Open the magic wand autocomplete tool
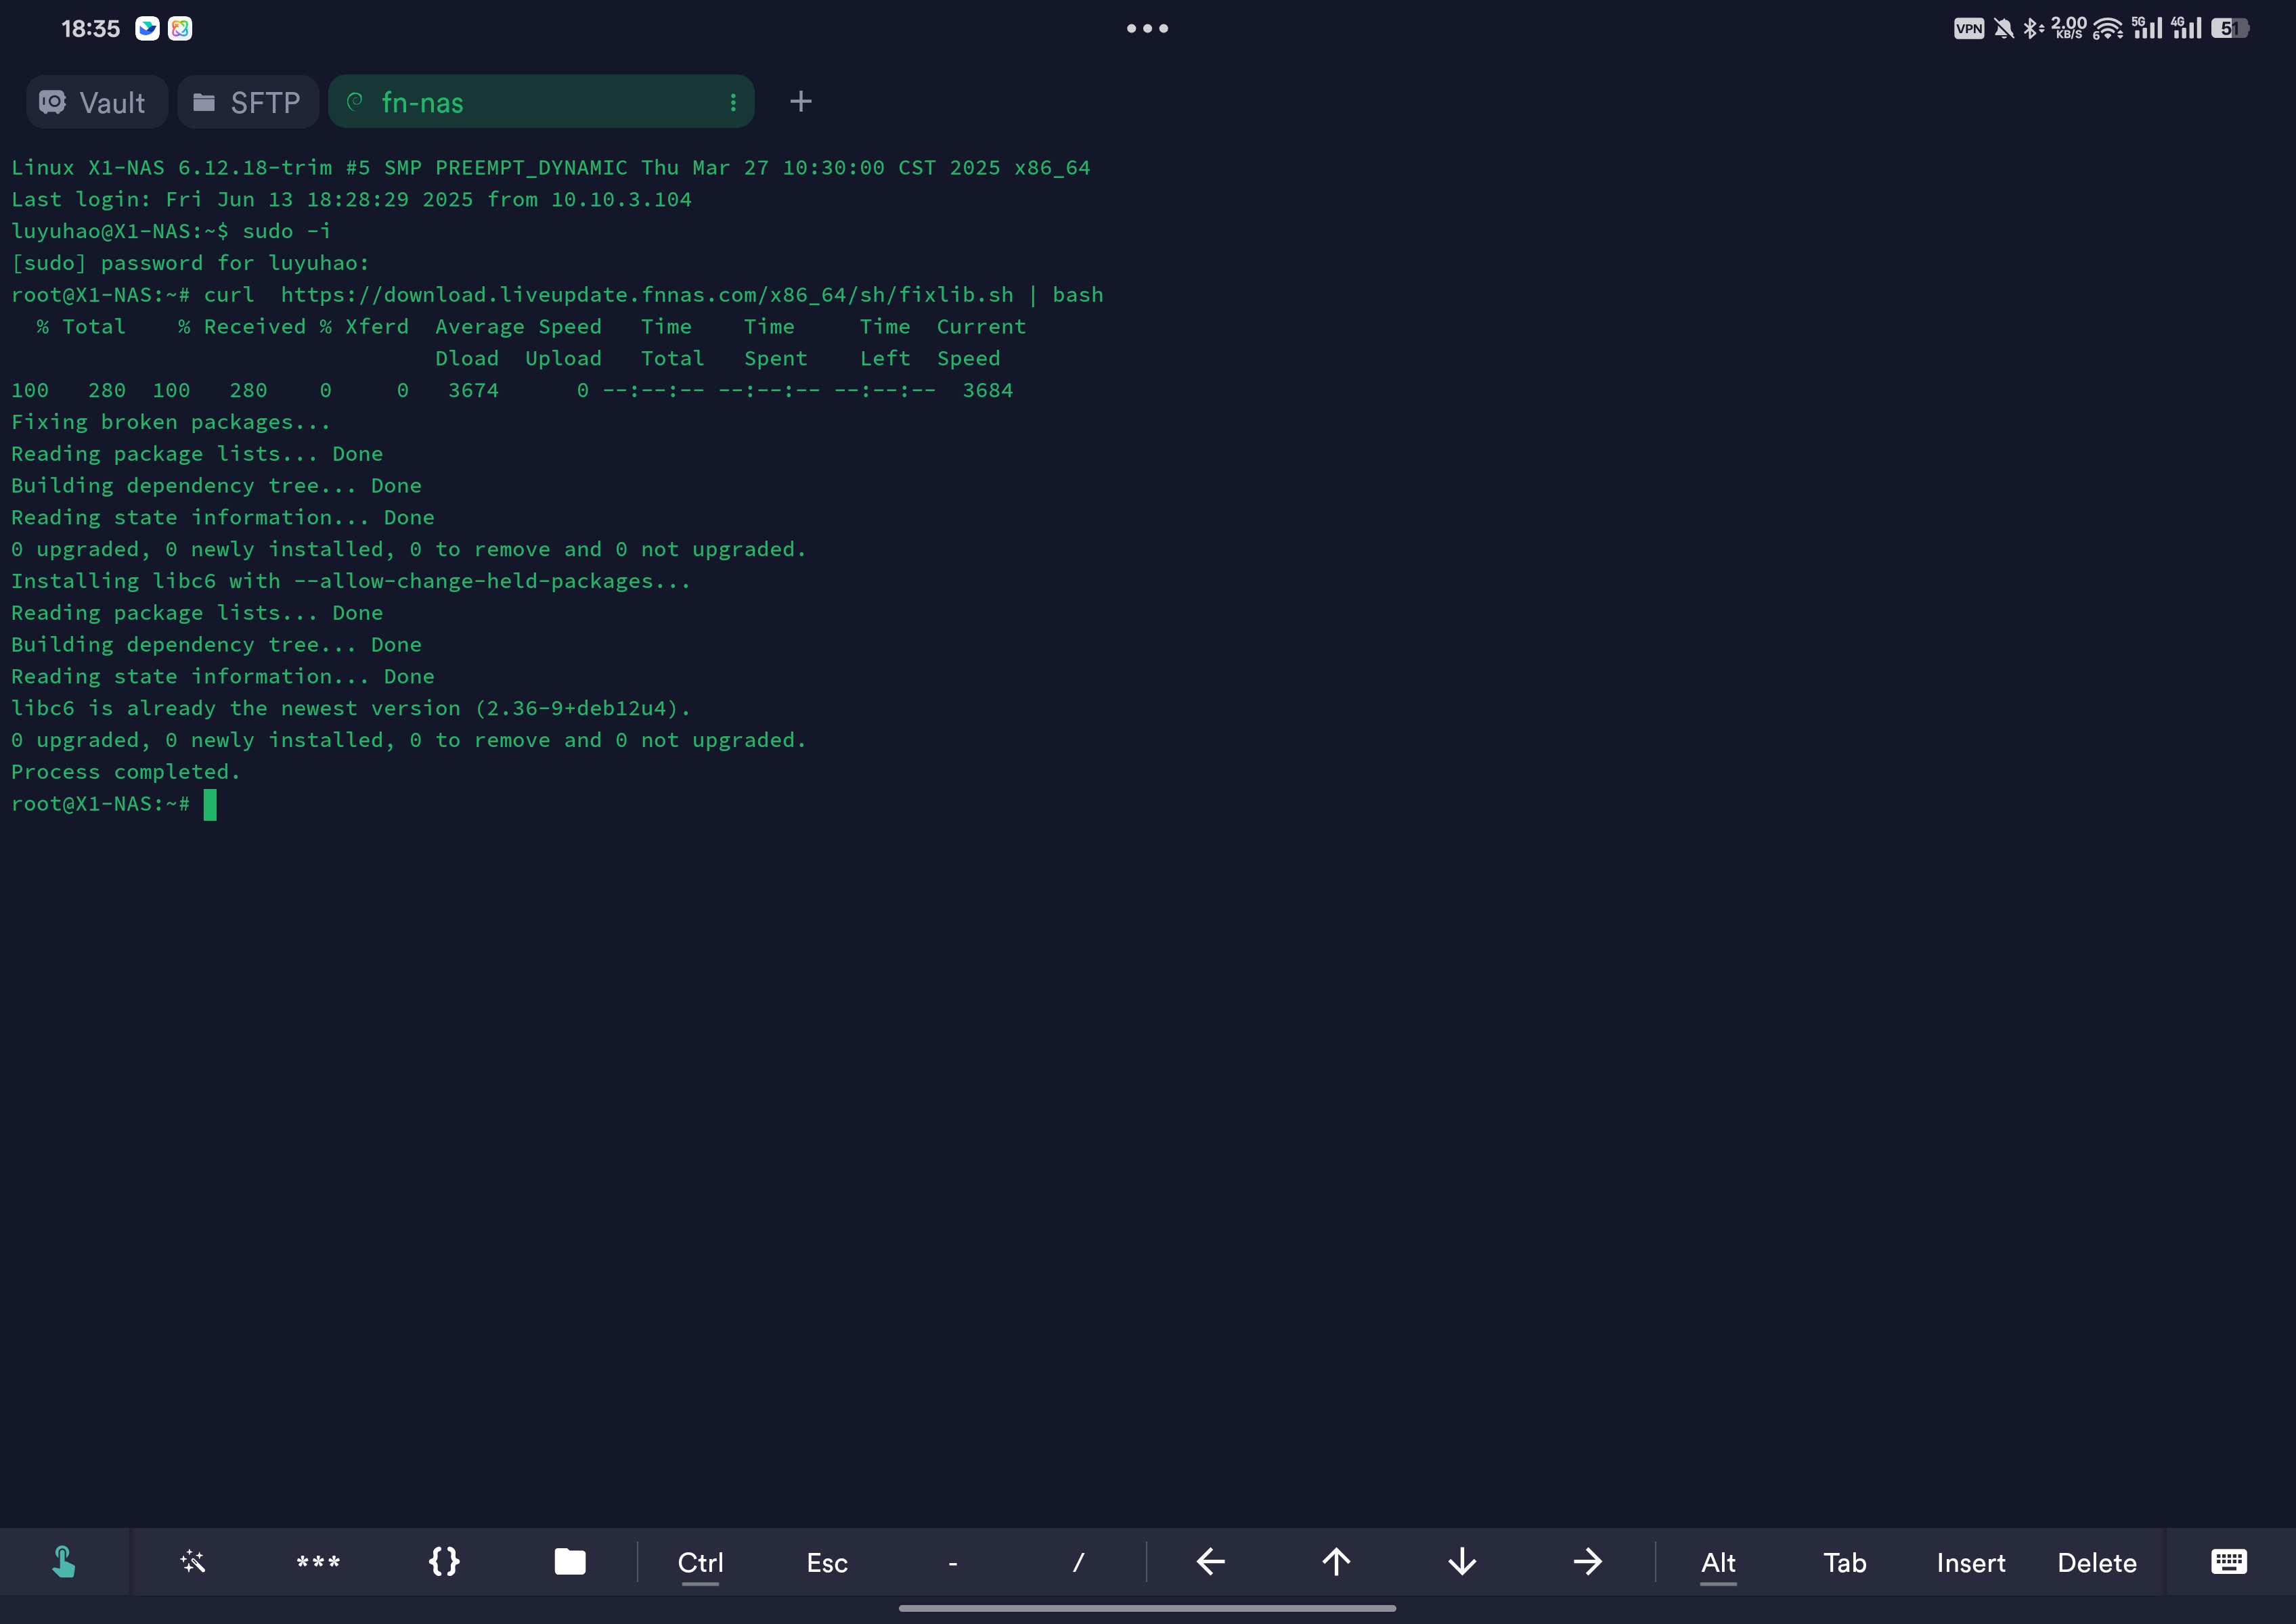Screen dimensions: 2296x1624 (192, 1562)
